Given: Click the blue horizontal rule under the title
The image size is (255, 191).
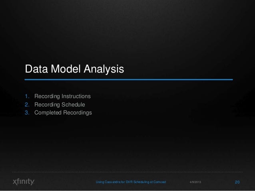Looking at the screenshot, I should (129, 79).
